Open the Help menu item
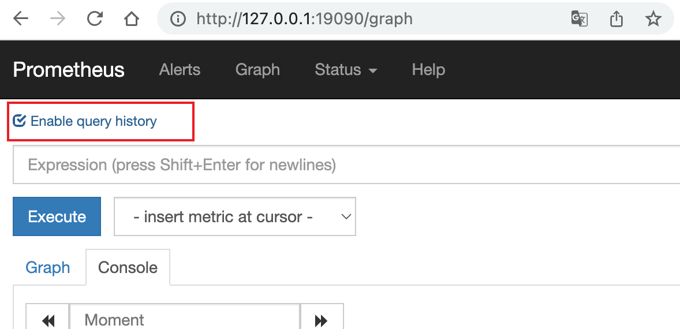 [x=428, y=70]
